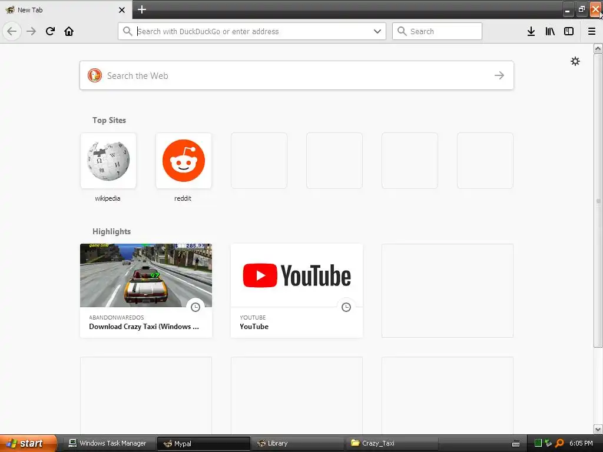This screenshot has height=452, width=603.
Task: Click the ABANDONWAREDOS source label
Action: 117,317
